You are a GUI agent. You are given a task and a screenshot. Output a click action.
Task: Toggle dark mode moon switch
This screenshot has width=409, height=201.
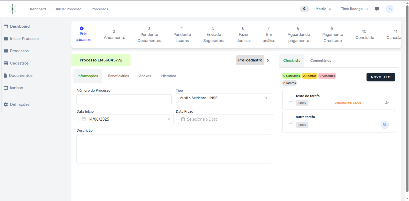[305, 9]
